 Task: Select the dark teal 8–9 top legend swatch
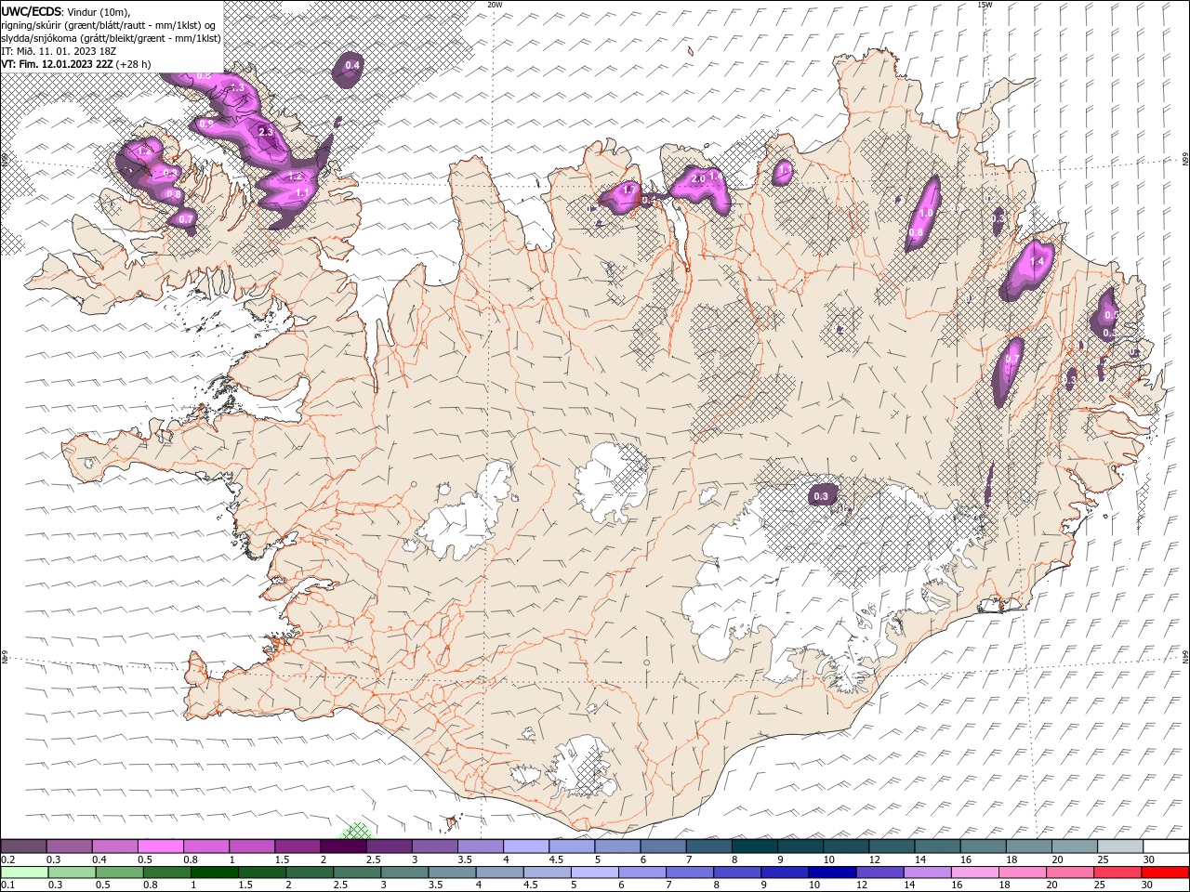tap(754, 846)
